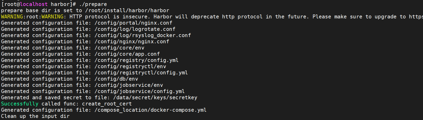Click path /config/db/env
The height and width of the screenshot is (120, 423).
(x=116, y=79)
